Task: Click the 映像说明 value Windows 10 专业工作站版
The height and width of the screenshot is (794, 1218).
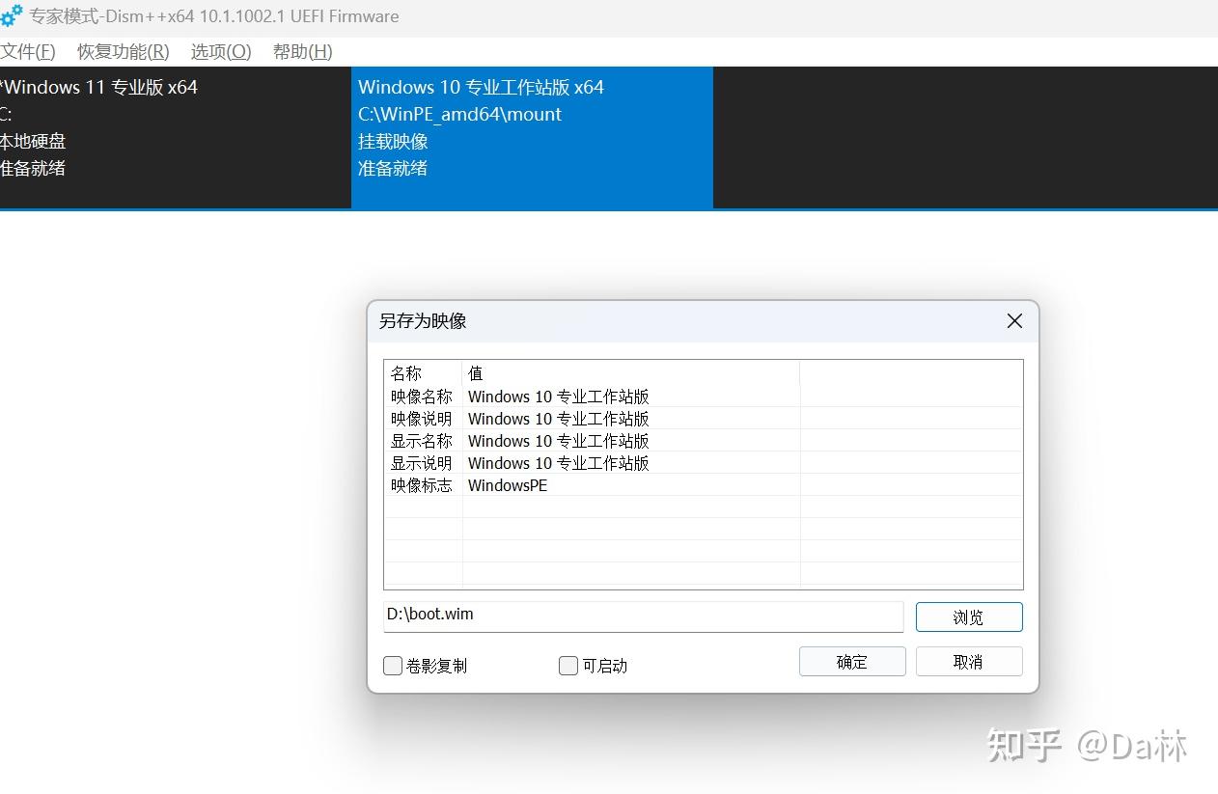Action: 559,419
